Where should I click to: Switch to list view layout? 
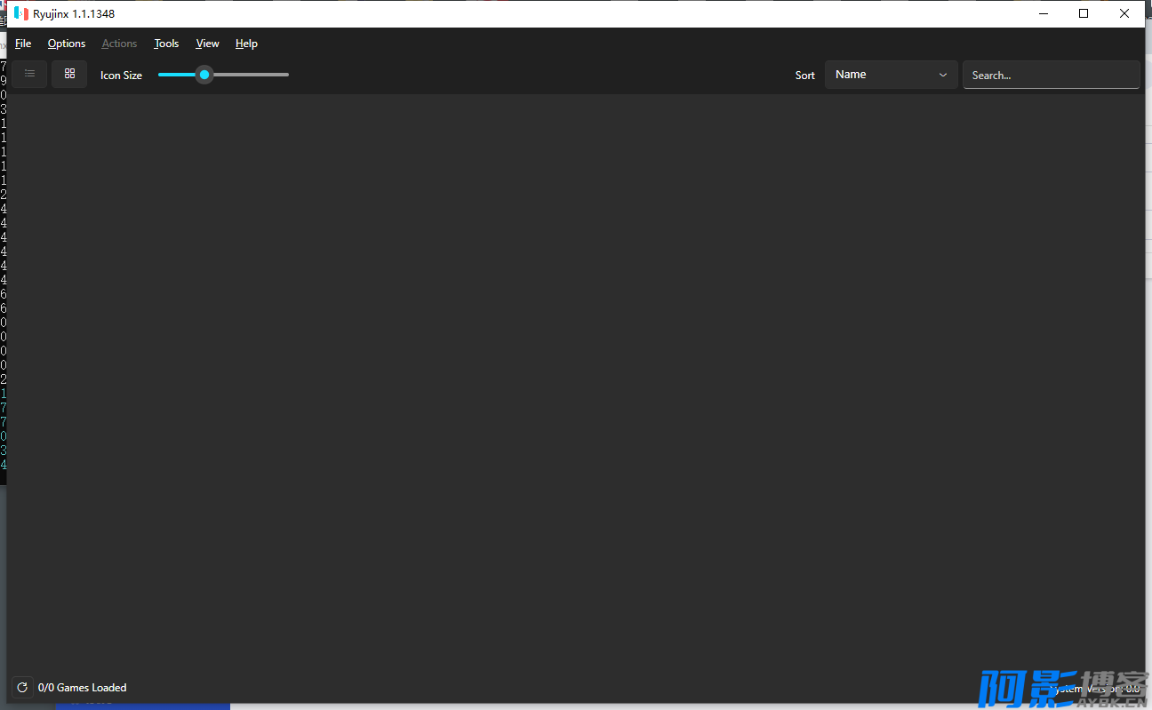coord(29,75)
